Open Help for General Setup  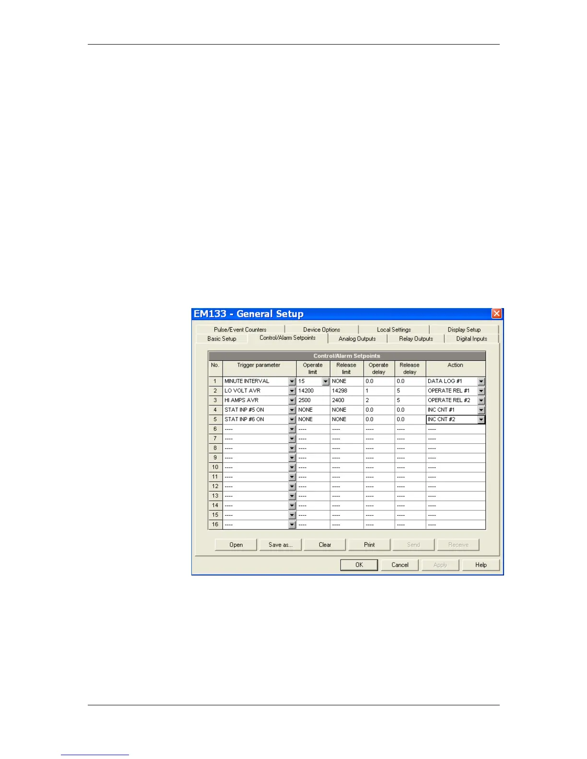coord(481,565)
